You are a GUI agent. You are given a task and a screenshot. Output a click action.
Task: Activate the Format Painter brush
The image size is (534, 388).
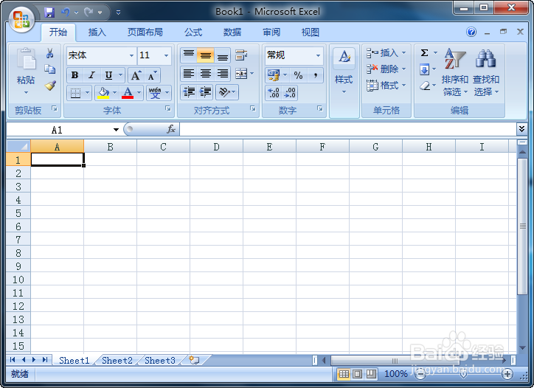tap(50, 86)
